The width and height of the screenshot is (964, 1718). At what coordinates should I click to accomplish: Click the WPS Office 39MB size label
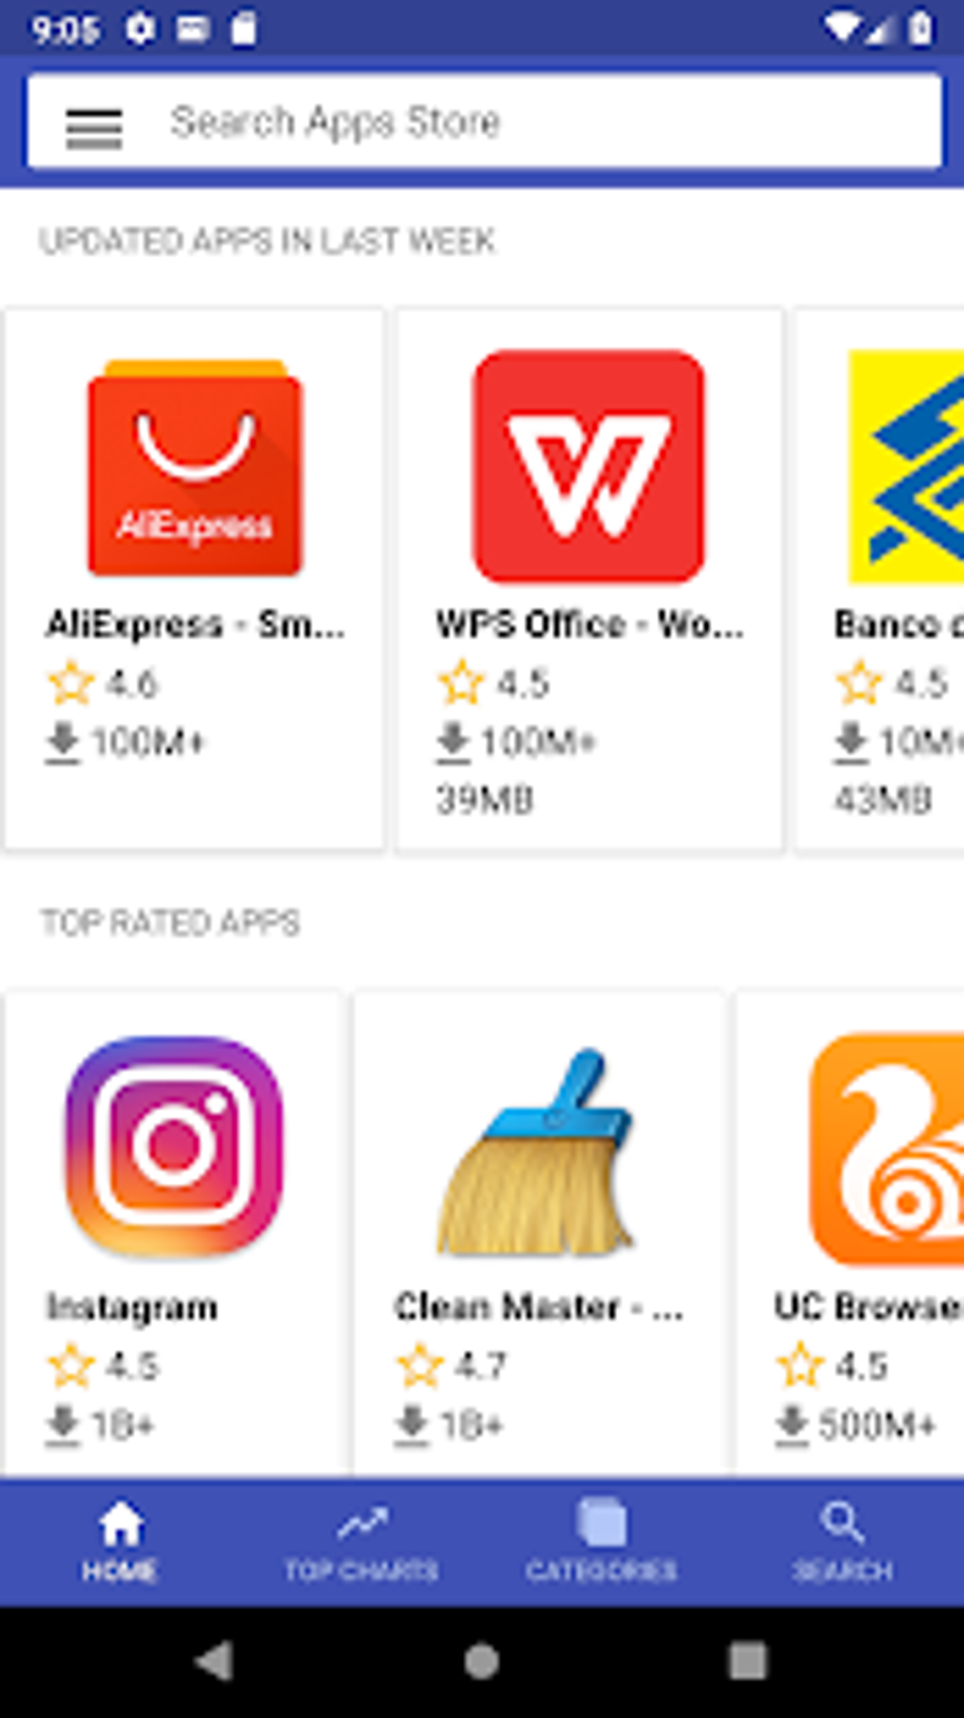485,800
